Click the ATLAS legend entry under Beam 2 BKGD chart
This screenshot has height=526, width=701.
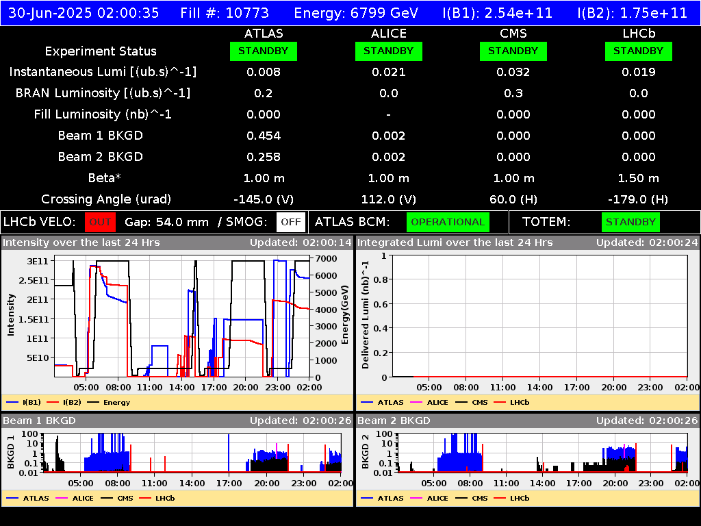coord(382,498)
